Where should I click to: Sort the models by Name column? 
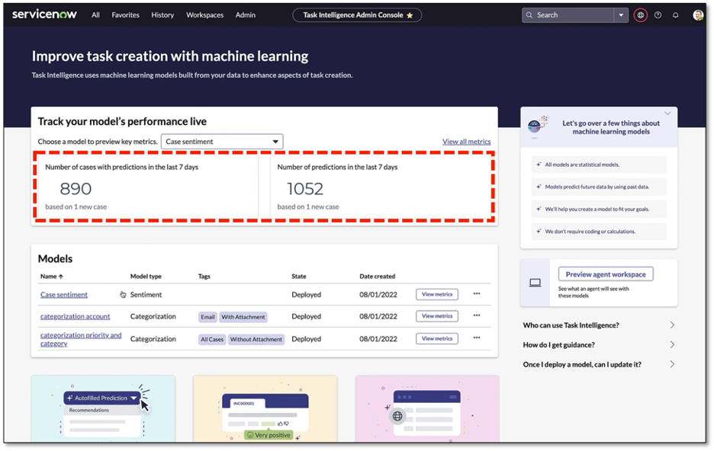[52, 276]
